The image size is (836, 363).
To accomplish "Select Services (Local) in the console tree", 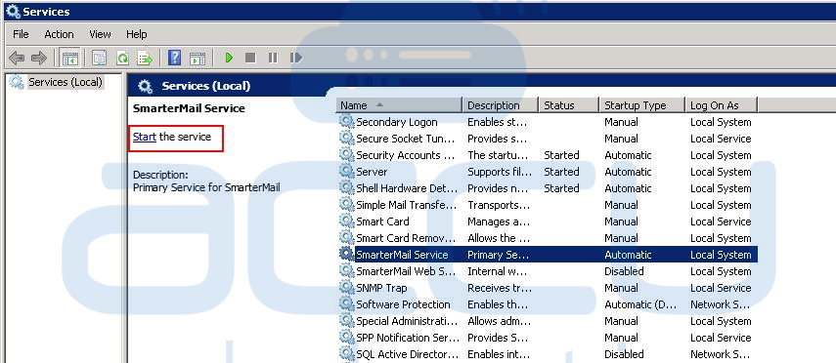I will click(x=66, y=82).
